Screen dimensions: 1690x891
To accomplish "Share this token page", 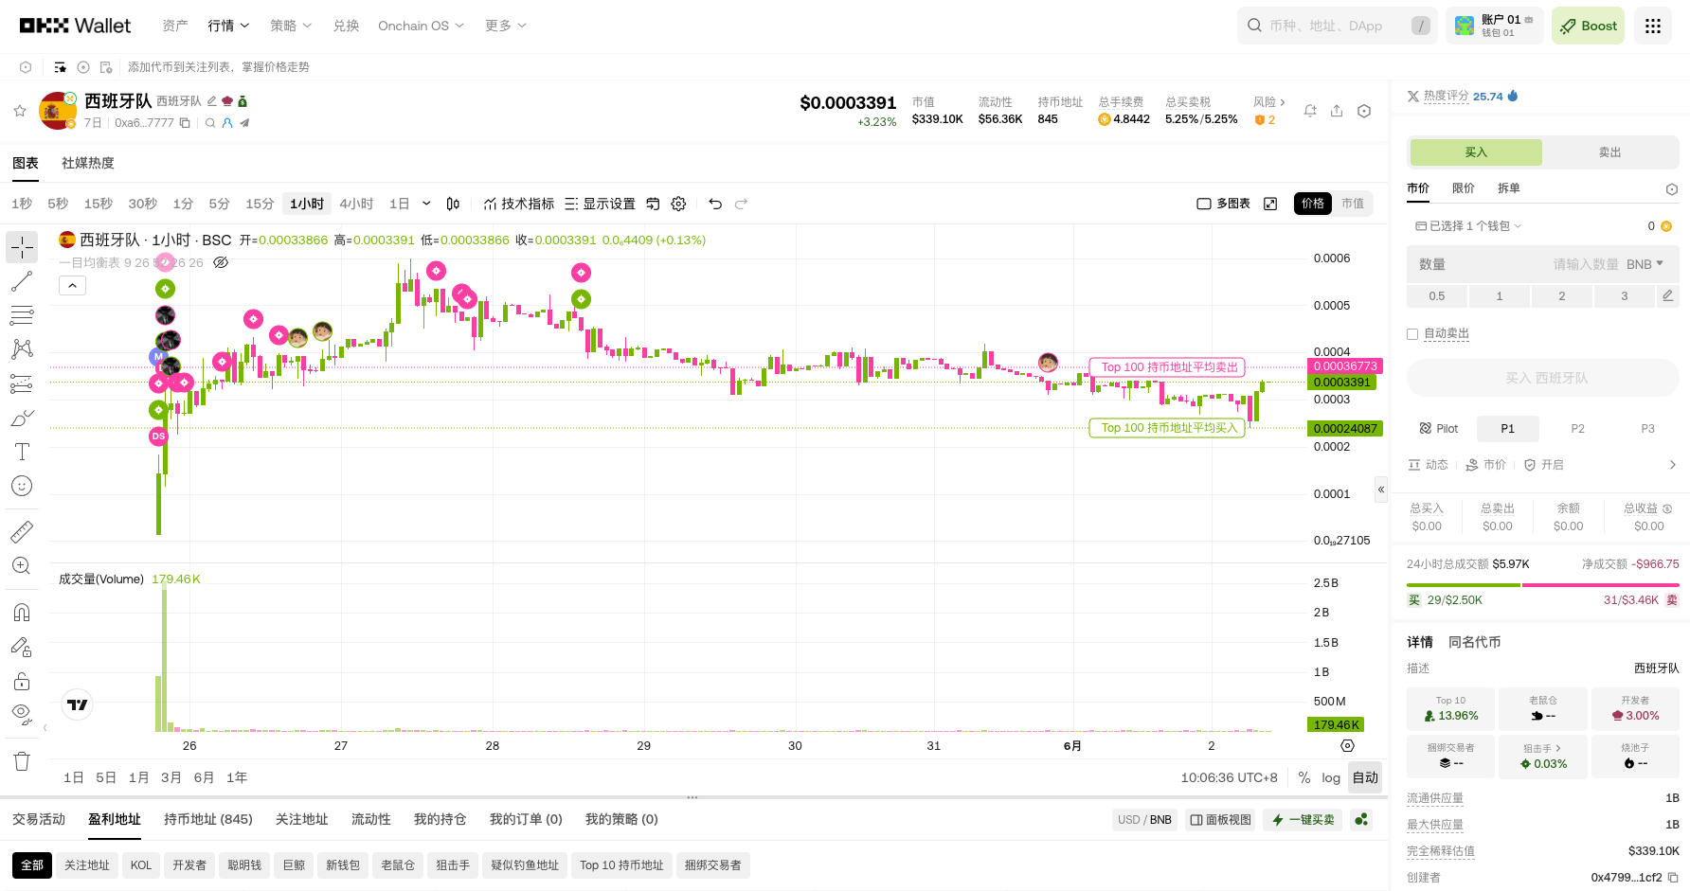I will click(x=1337, y=111).
